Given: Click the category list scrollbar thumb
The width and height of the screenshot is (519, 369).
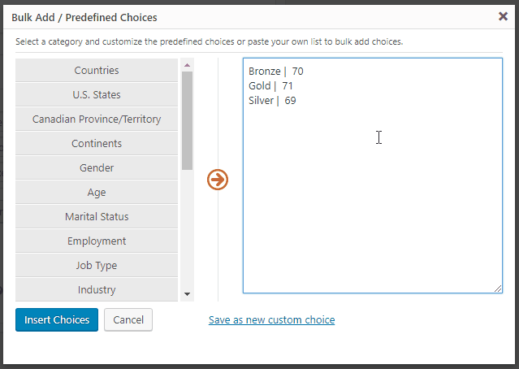Looking at the screenshot, I should coord(188,120).
